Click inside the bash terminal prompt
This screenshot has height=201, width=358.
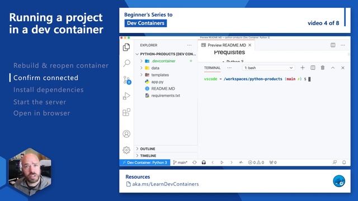257,79
